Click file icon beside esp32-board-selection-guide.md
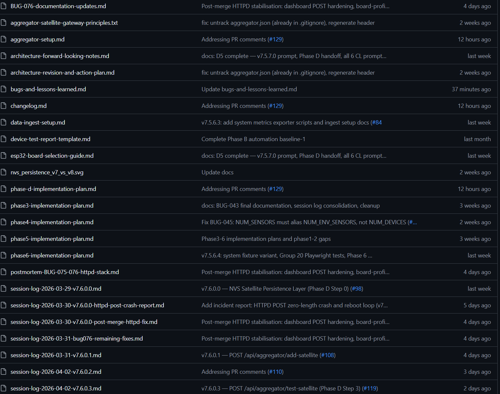 [x=4, y=155]
